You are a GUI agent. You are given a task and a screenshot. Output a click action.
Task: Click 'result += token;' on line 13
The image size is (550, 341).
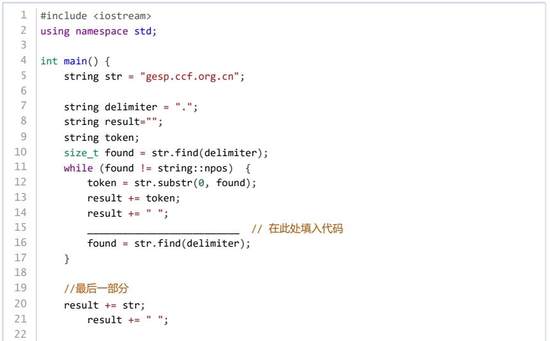point(134,198)
